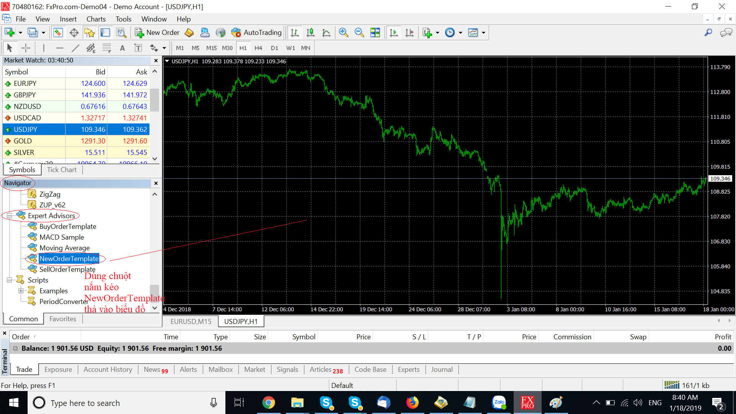Select the line chart icon
Screen dimensions: 736x414
326,33
